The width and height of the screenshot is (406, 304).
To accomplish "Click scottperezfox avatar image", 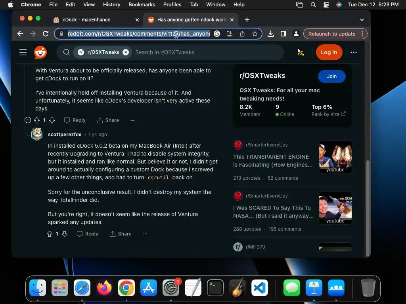I will coord(37,134).
